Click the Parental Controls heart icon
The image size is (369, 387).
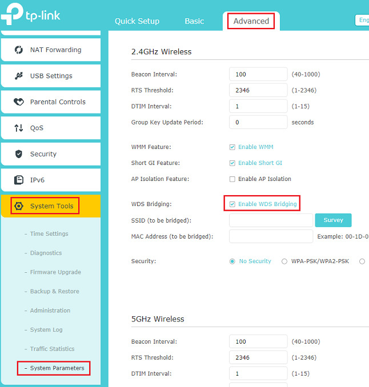point(18,102)
